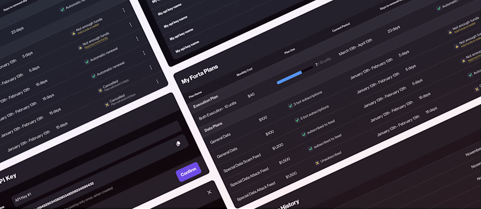Image resolution: width=481 pixels, height=209 pixels.
Task: Click the Monthly Cost column header
Action: tap(244, 71)
